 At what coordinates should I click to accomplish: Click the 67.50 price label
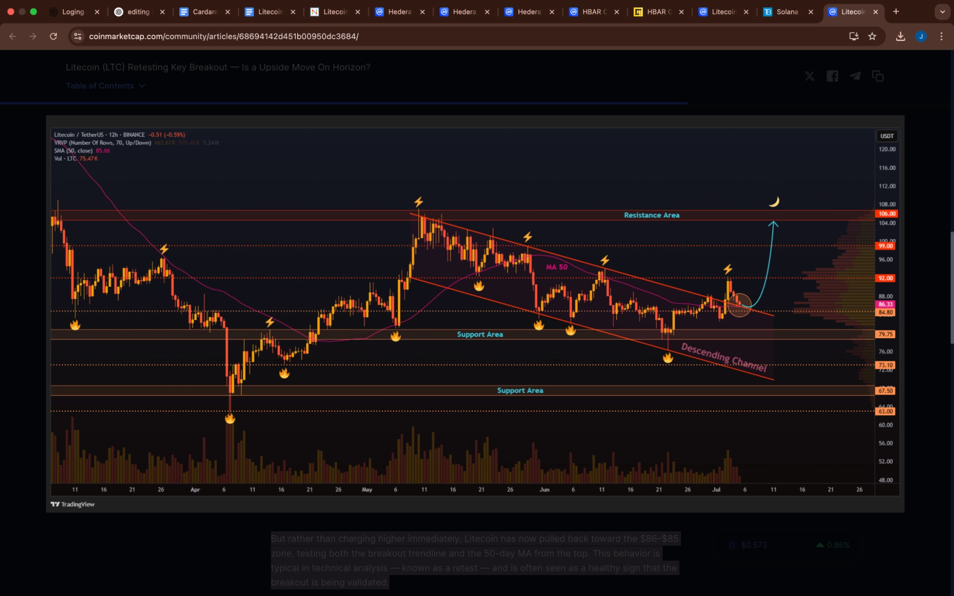[885, 390]
